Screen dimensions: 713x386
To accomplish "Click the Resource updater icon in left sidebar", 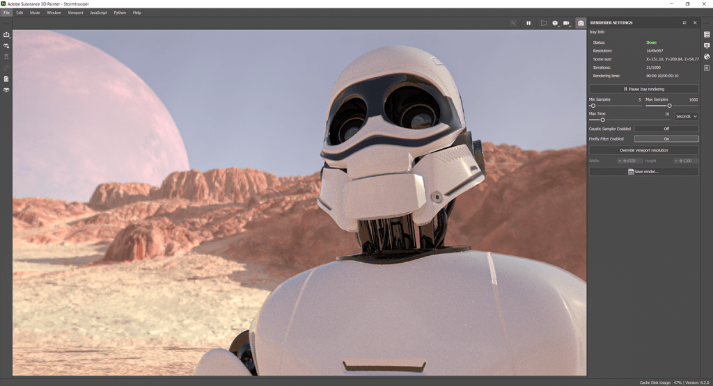I will click(x=6, y=79).
